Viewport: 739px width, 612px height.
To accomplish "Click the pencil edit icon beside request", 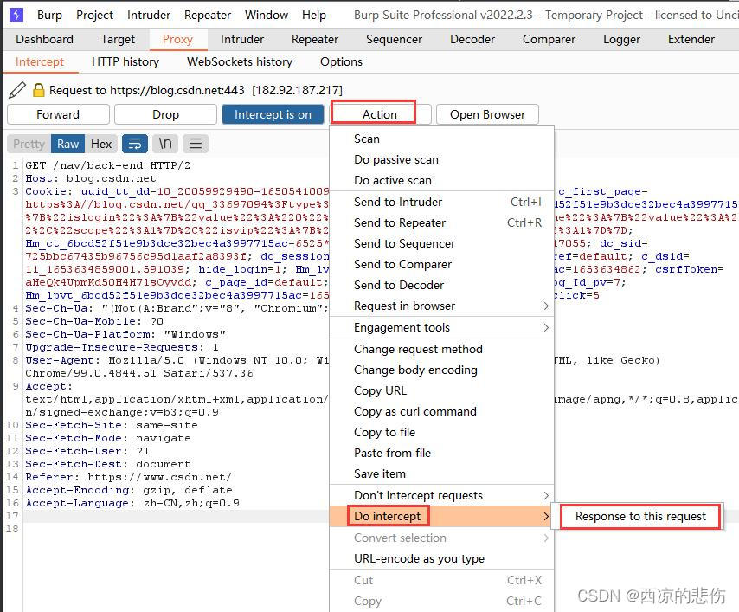I will [x=17, y=89].
